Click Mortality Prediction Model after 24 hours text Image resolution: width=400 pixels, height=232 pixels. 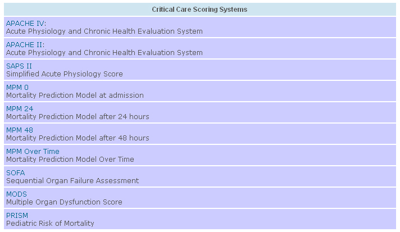[78, 117]
